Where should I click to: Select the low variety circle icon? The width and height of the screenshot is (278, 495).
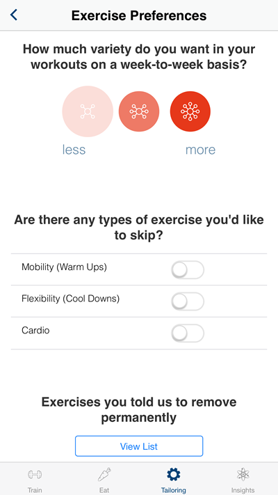tap(88, 111)
